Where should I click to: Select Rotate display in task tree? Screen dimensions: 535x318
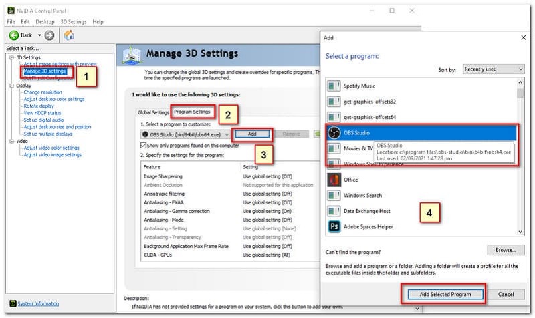[x=39, y=106]
